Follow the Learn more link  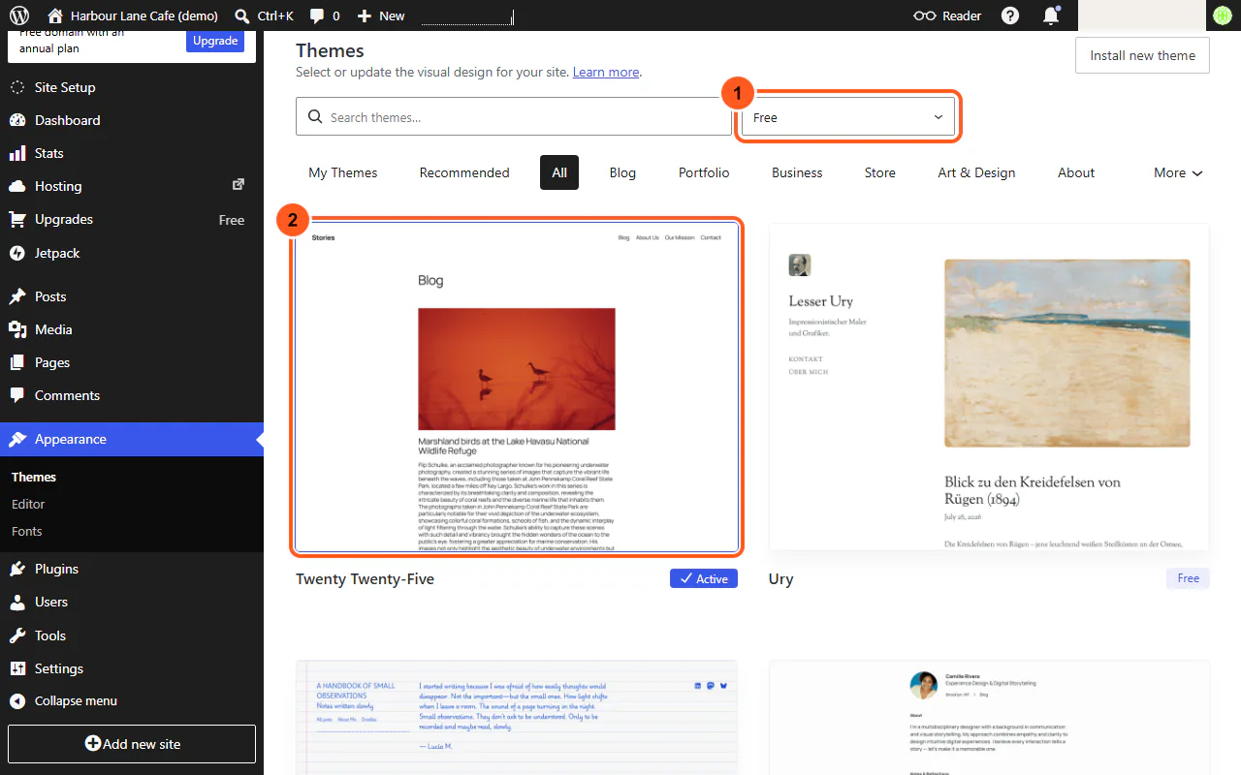(606, 72)
